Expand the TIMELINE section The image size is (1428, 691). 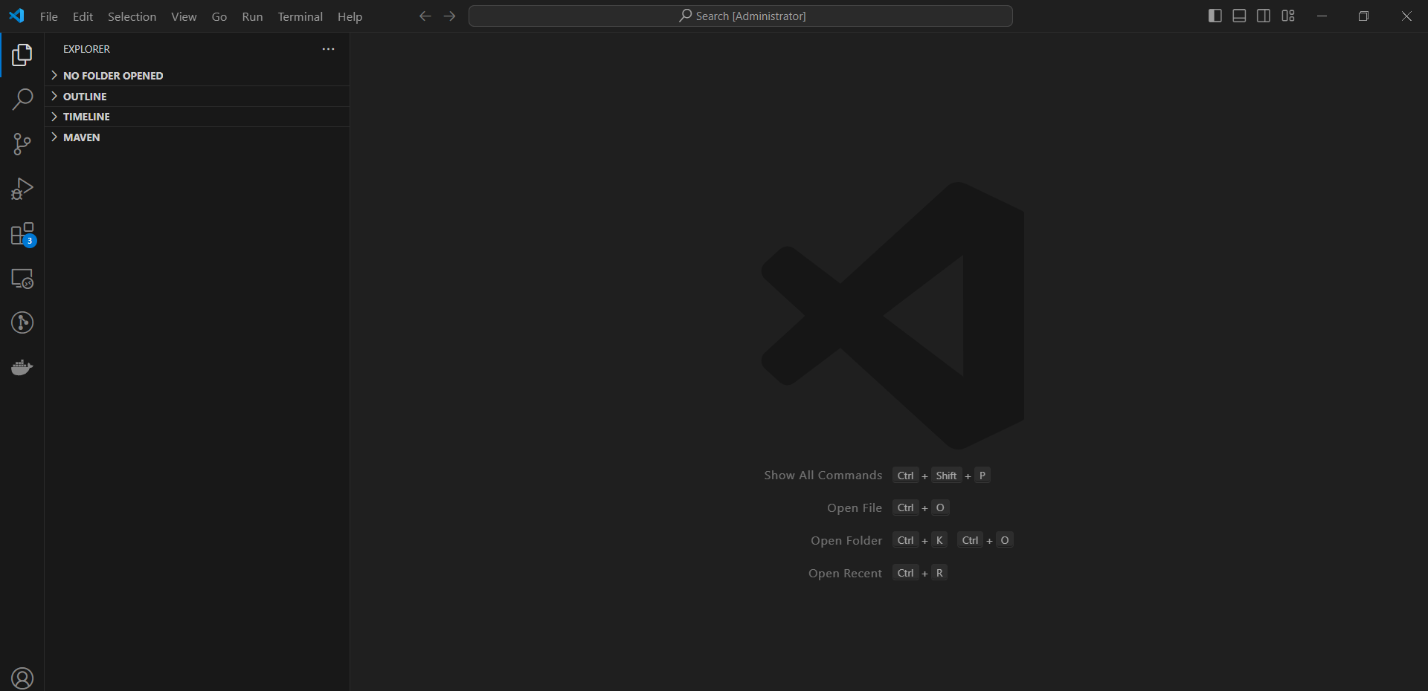197,117
